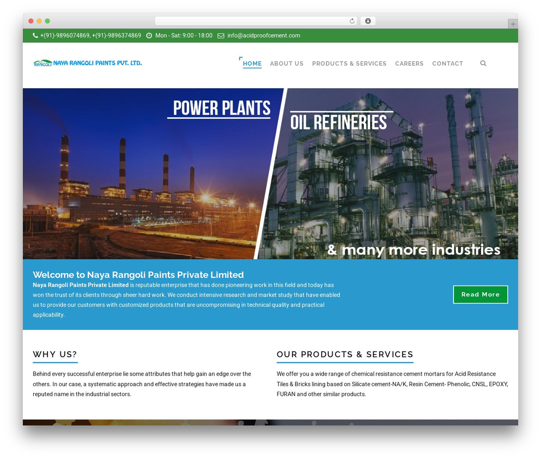Click the Oil Refineries banner heading
The height and width of the screenshot is (458, 541).
339,123
